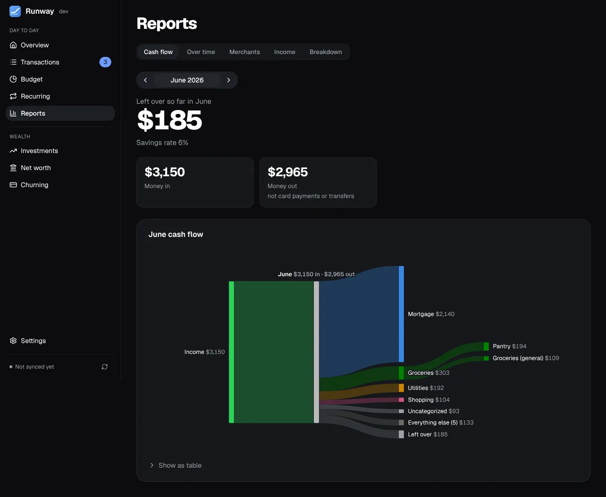
Task: Click the Churning credit card icon
Action: pos(13,185)
